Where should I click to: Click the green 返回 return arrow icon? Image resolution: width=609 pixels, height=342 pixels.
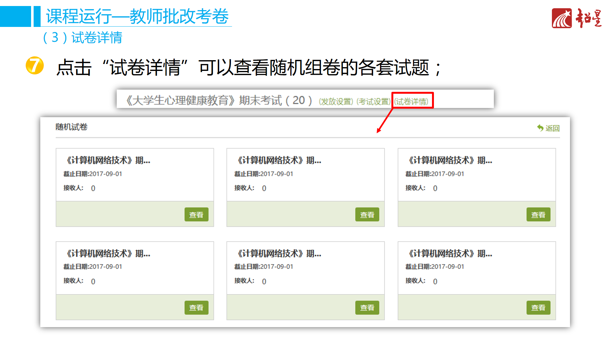(x=540, y=128)
